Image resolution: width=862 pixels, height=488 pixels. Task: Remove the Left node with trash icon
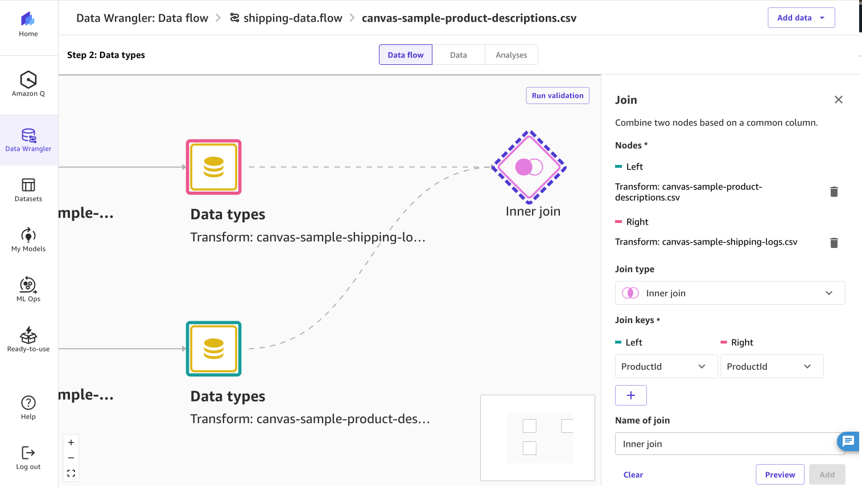coord(834,192)
